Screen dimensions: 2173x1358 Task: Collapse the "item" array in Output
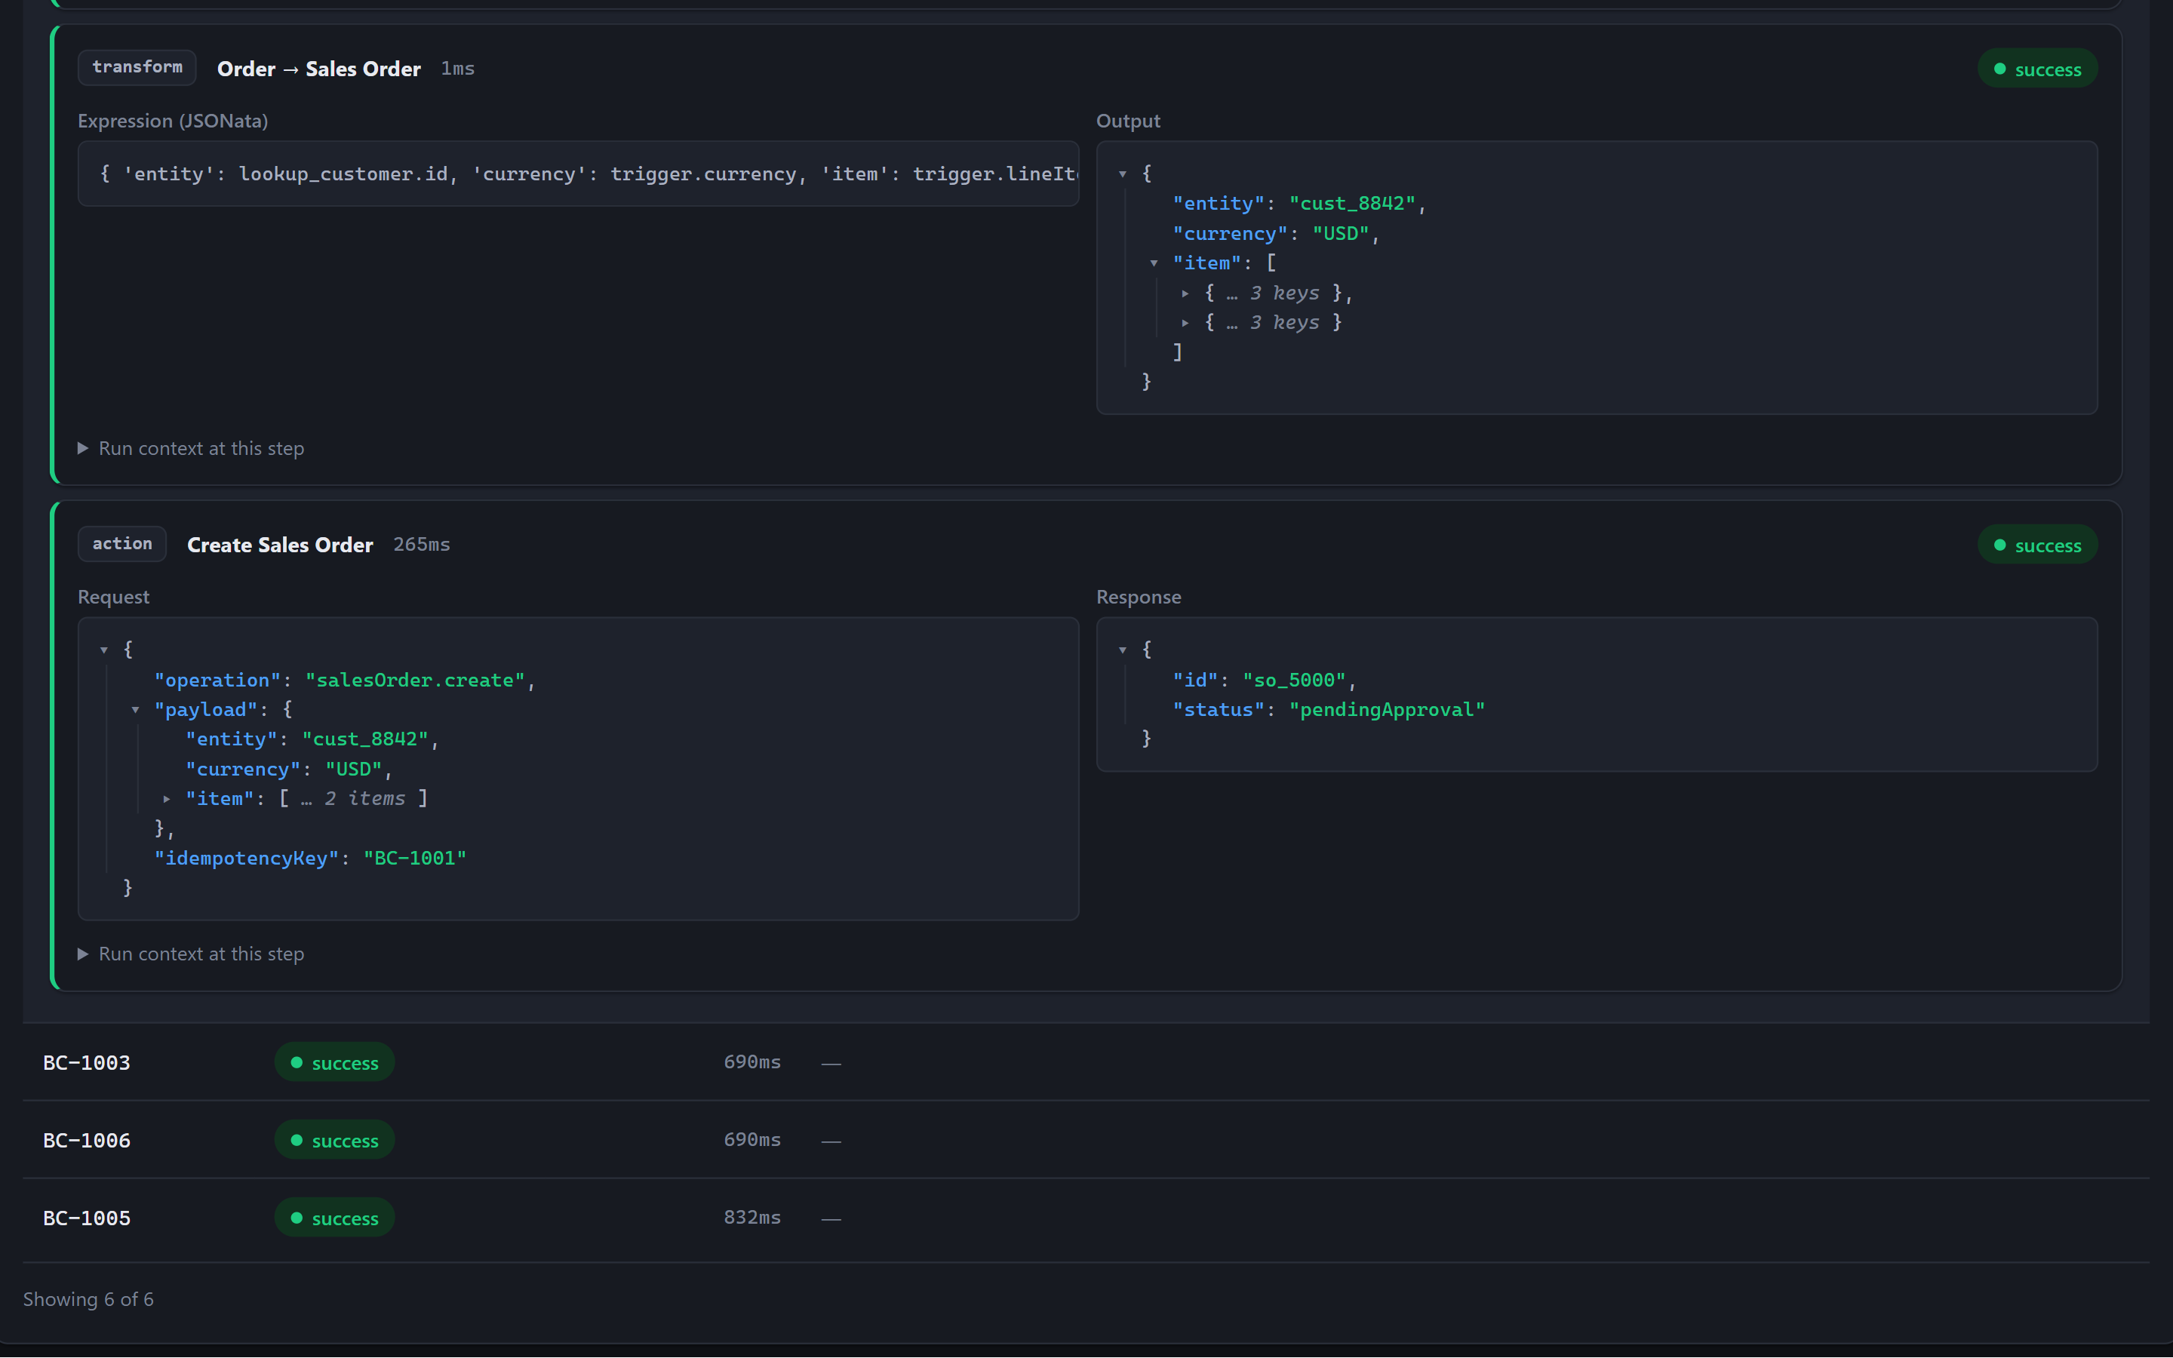(x=1154, y=263)
